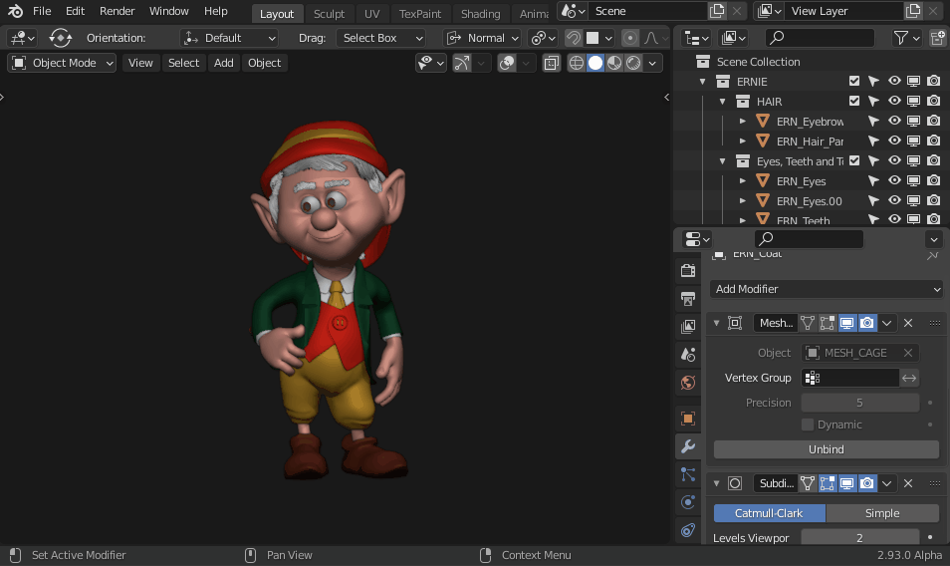Remove the Subdivision modifier

(907, 483)
